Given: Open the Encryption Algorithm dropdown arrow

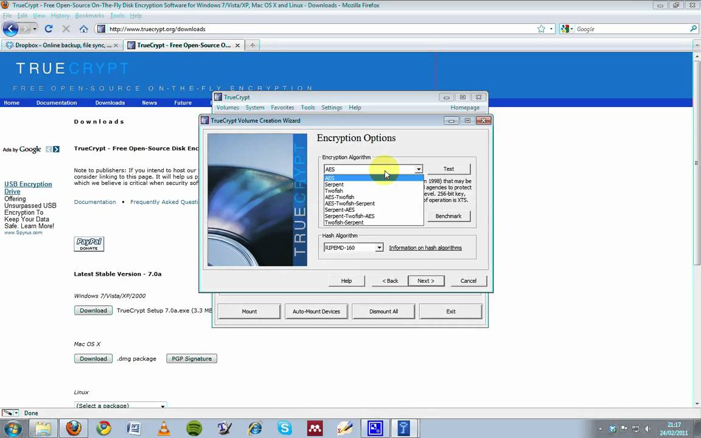Looking at the screenshot, I should pyautogui.click(x=419, y=169).
